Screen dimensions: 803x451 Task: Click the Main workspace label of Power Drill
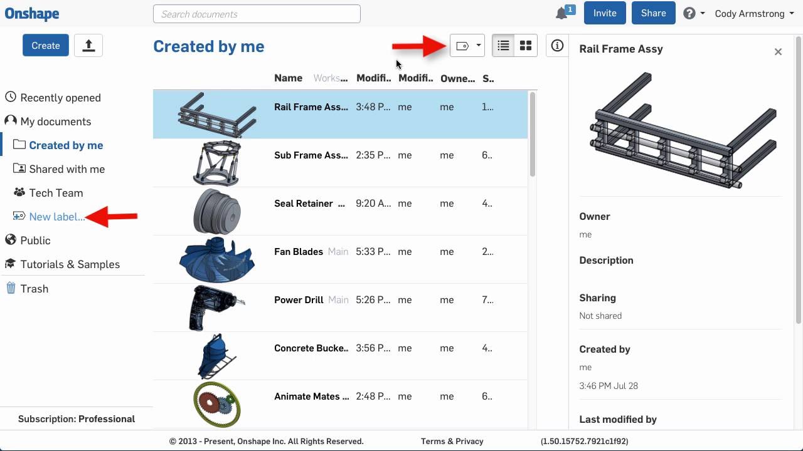tap(338, 300)
